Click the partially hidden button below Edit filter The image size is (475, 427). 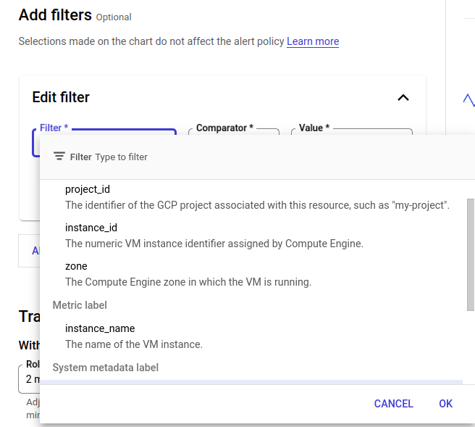click(x=29, y=251)
